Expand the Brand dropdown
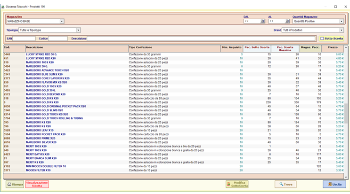 (342, 30)
